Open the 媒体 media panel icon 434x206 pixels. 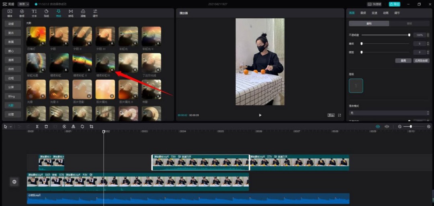[10, 13]
